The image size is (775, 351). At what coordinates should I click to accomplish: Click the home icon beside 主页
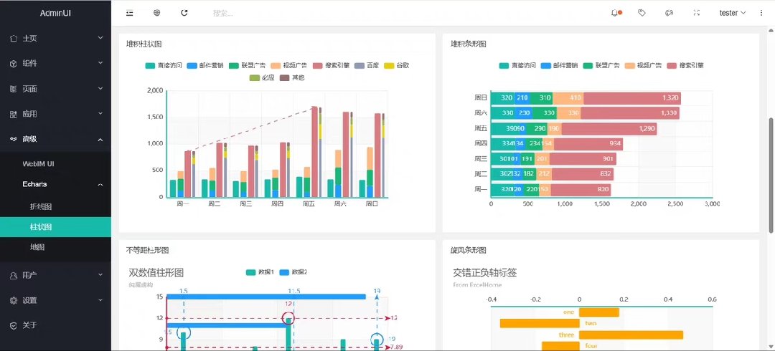tap(14, 38)
